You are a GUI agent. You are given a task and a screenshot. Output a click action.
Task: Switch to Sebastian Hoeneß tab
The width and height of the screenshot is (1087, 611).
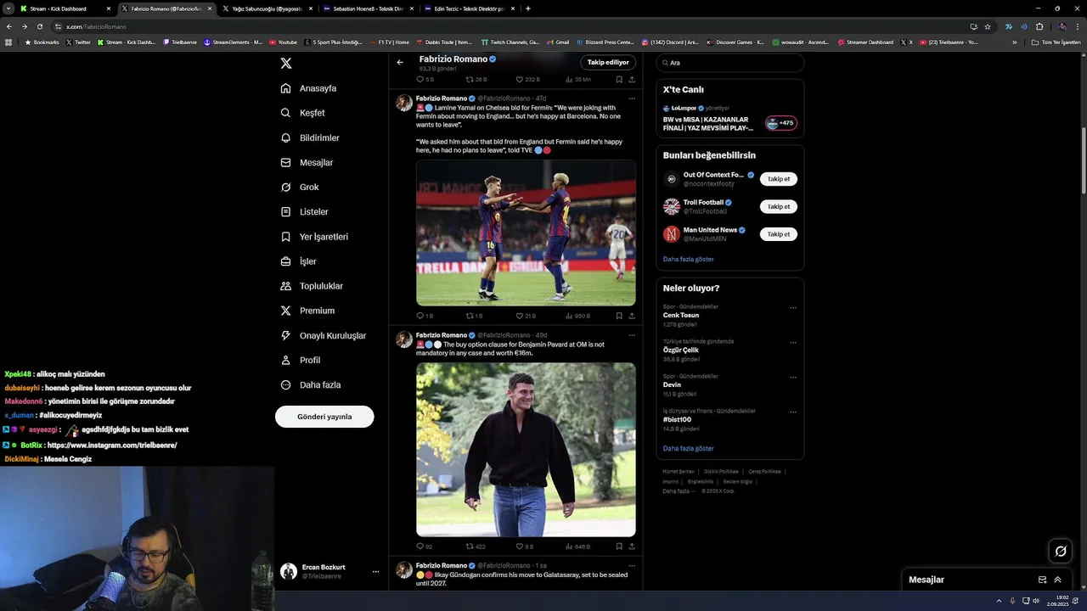[368, 8]
